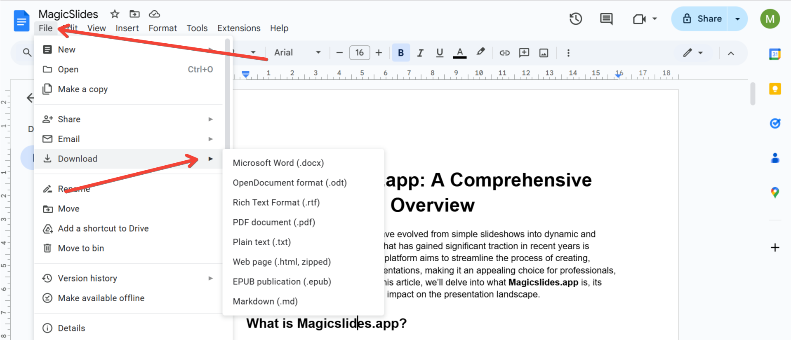Select PDF document (.pdf) download option
Image resolution: width=791 pixels, height=340 pixels.
point(274,222)
